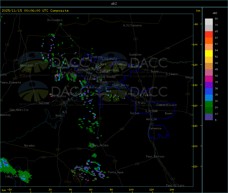Image resolution: width=228 pixels, height=193 pixels.
Task: Click the Paso_El_Loro map label
Action: pos(175,185)
